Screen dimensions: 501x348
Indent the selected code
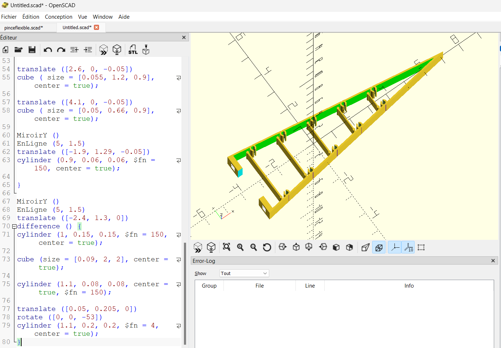point(88,50)
